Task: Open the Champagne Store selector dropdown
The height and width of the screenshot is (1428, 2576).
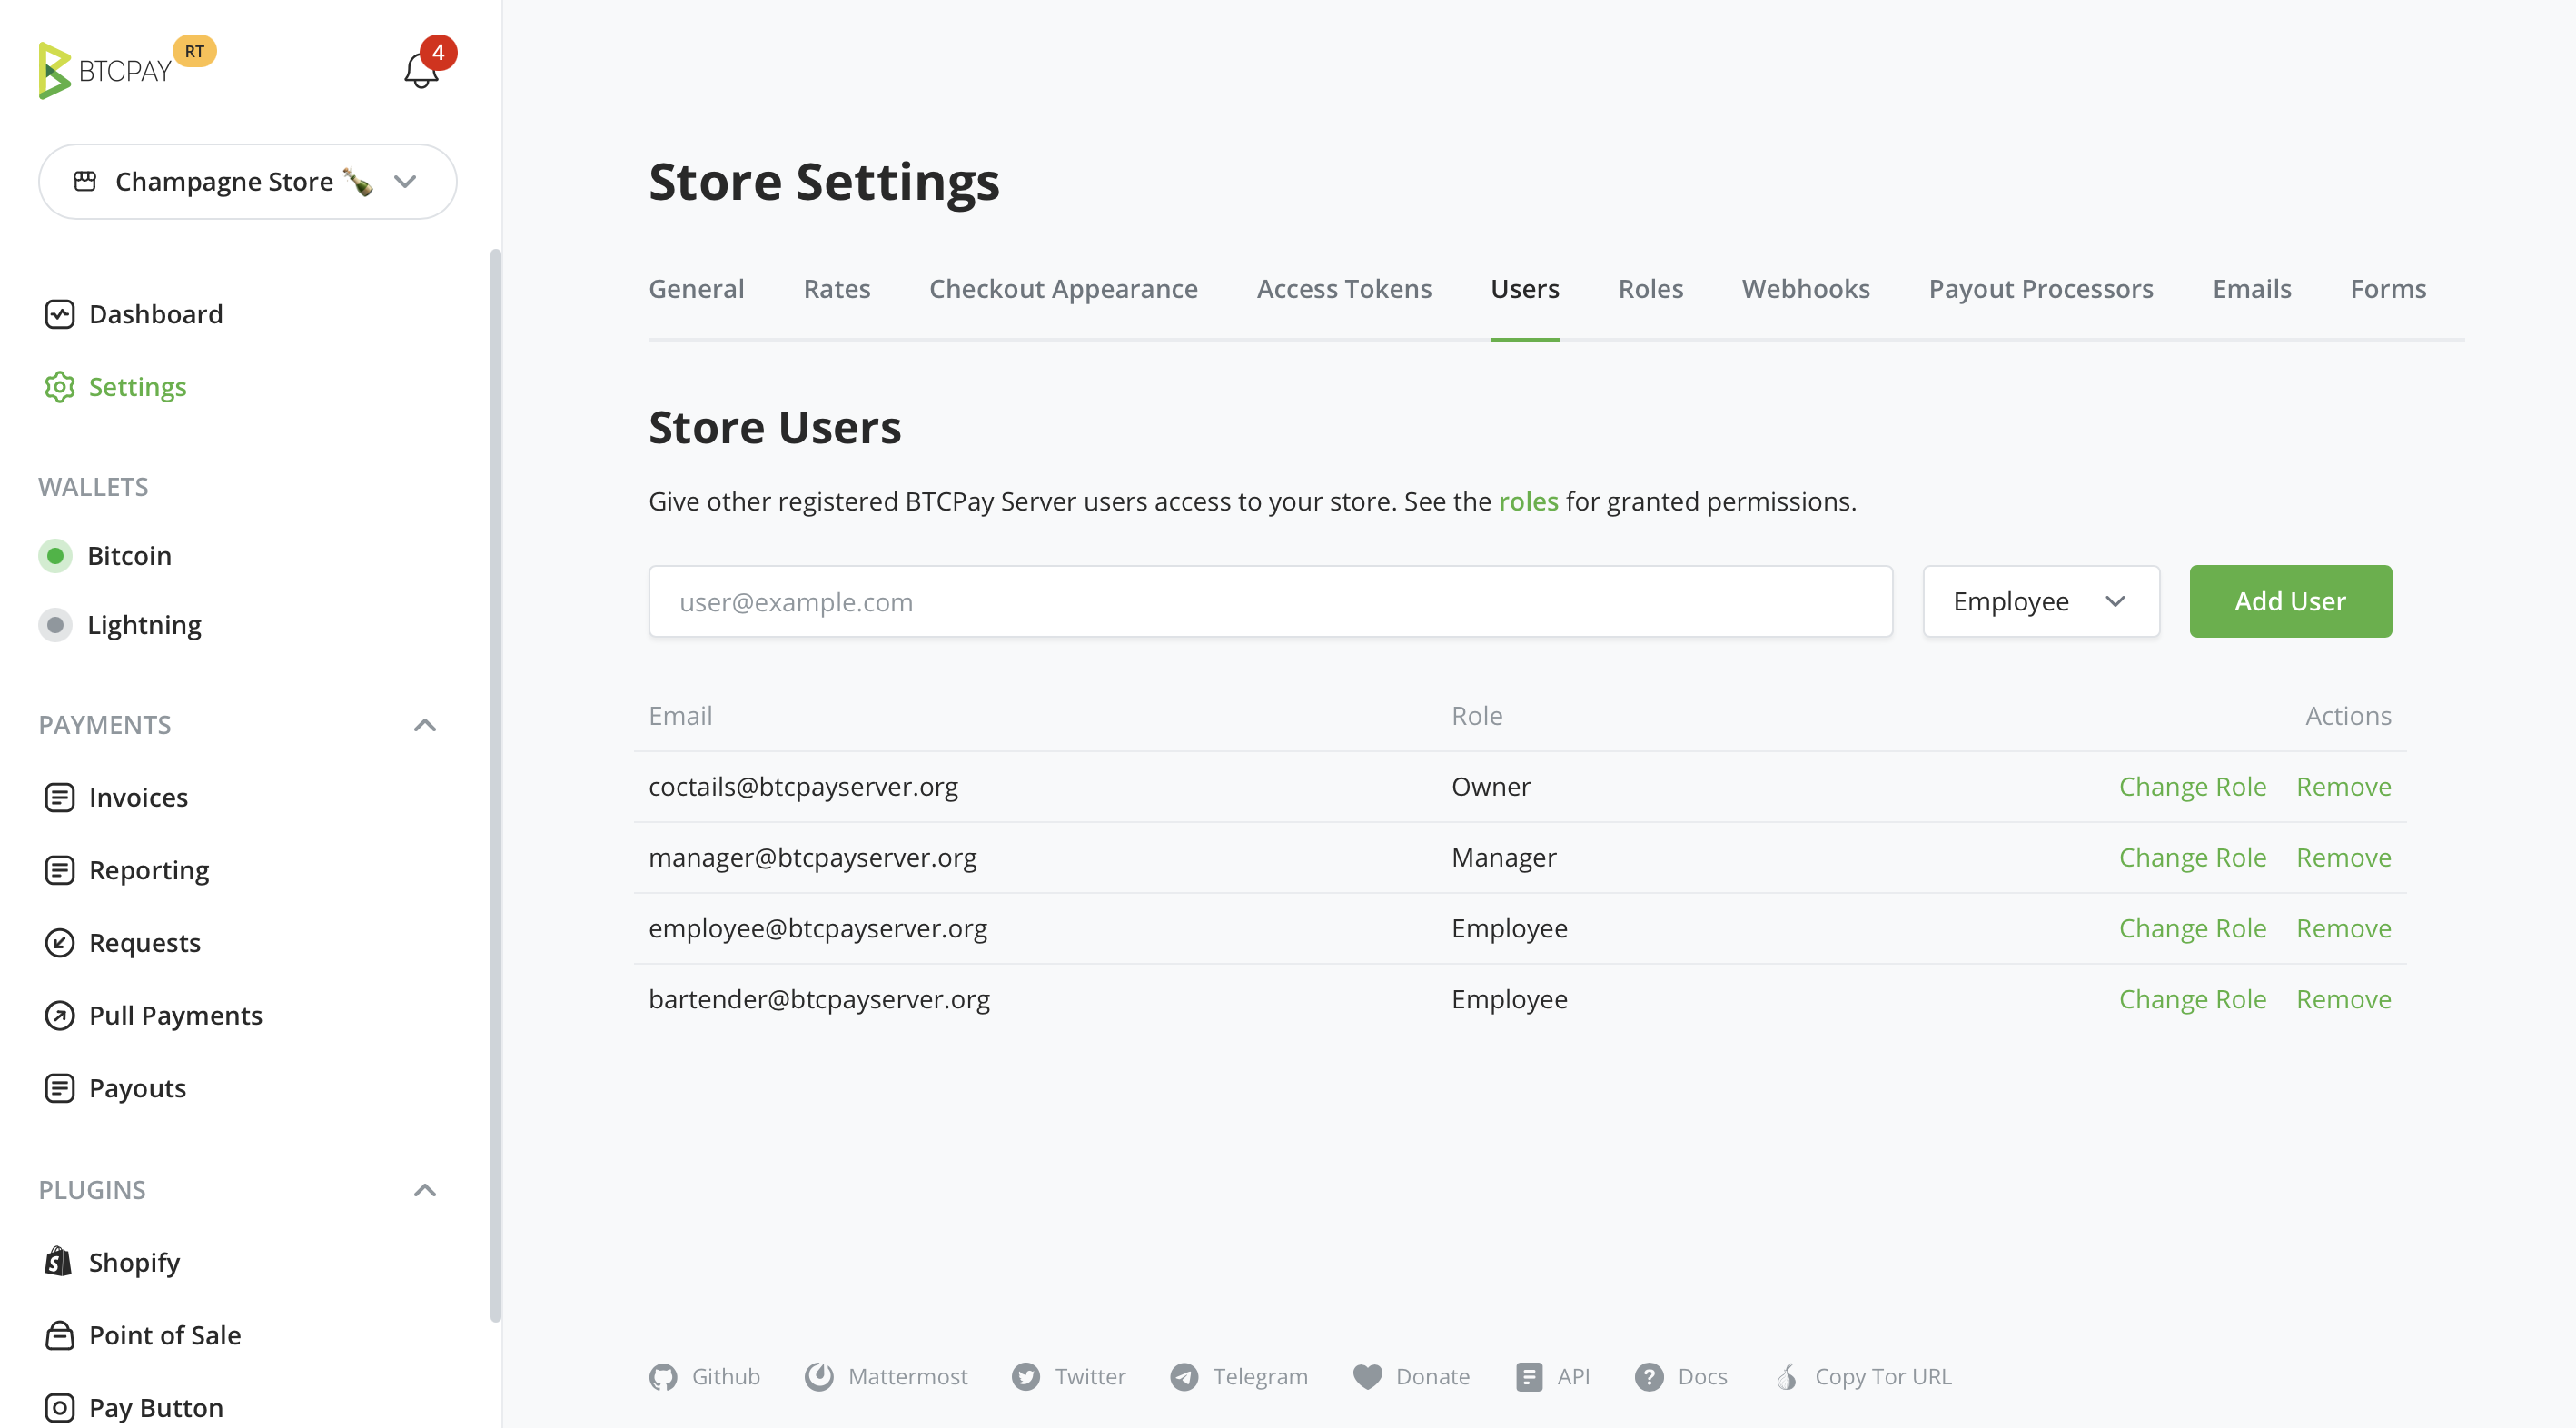Action: pyautogui.click(x=248, y=181)
